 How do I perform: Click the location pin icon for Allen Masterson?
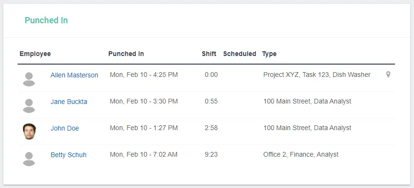pyautogui.click(x=388, y=75)
